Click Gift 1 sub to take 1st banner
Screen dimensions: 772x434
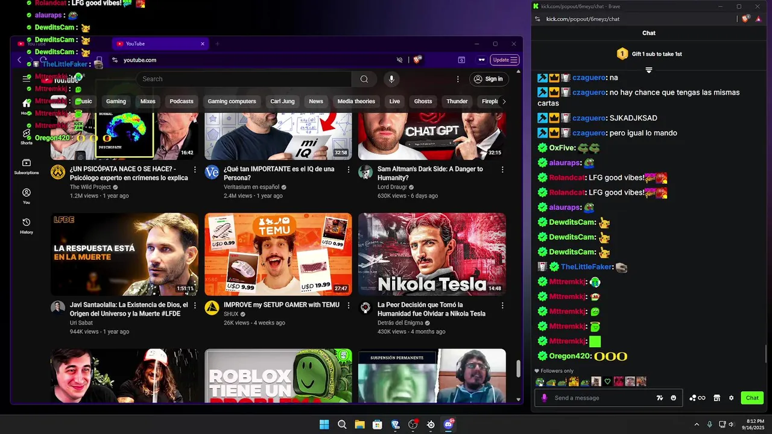[x=649, y=54]
